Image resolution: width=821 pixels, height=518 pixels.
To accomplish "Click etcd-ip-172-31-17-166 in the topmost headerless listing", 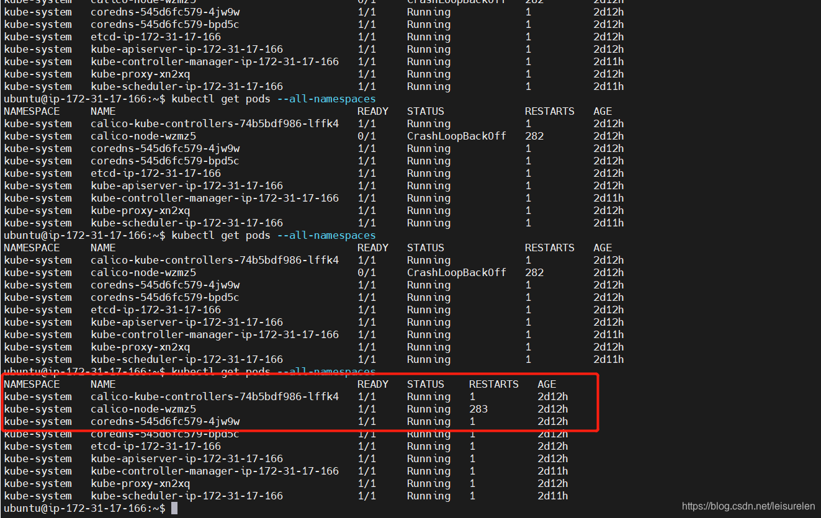I will coord(156,37).
